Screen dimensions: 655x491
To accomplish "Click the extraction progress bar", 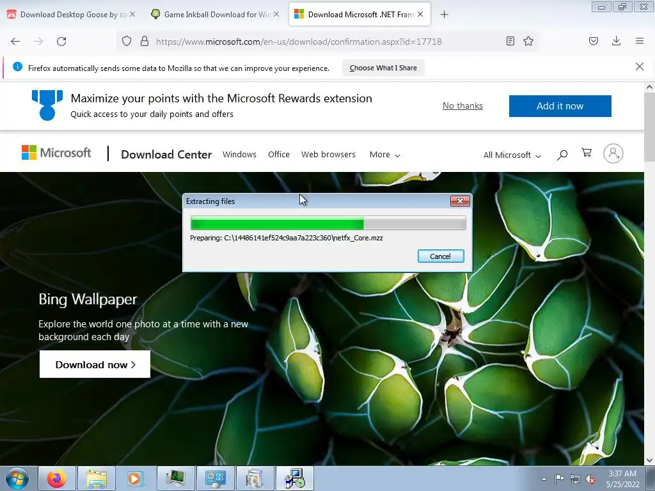I will click(328, 223).
